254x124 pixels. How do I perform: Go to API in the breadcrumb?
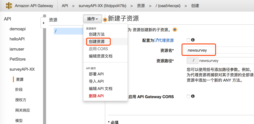point(65,6)
